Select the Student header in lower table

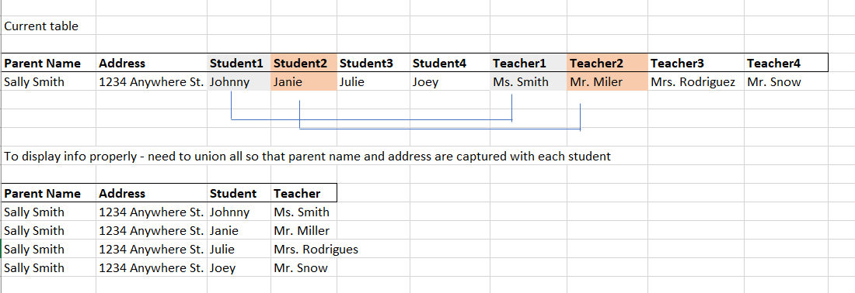point(239,193)
